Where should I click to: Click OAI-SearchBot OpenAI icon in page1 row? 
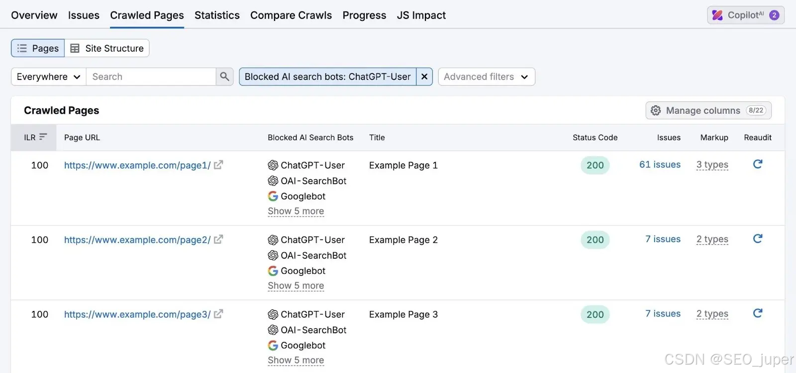(273, 181)
